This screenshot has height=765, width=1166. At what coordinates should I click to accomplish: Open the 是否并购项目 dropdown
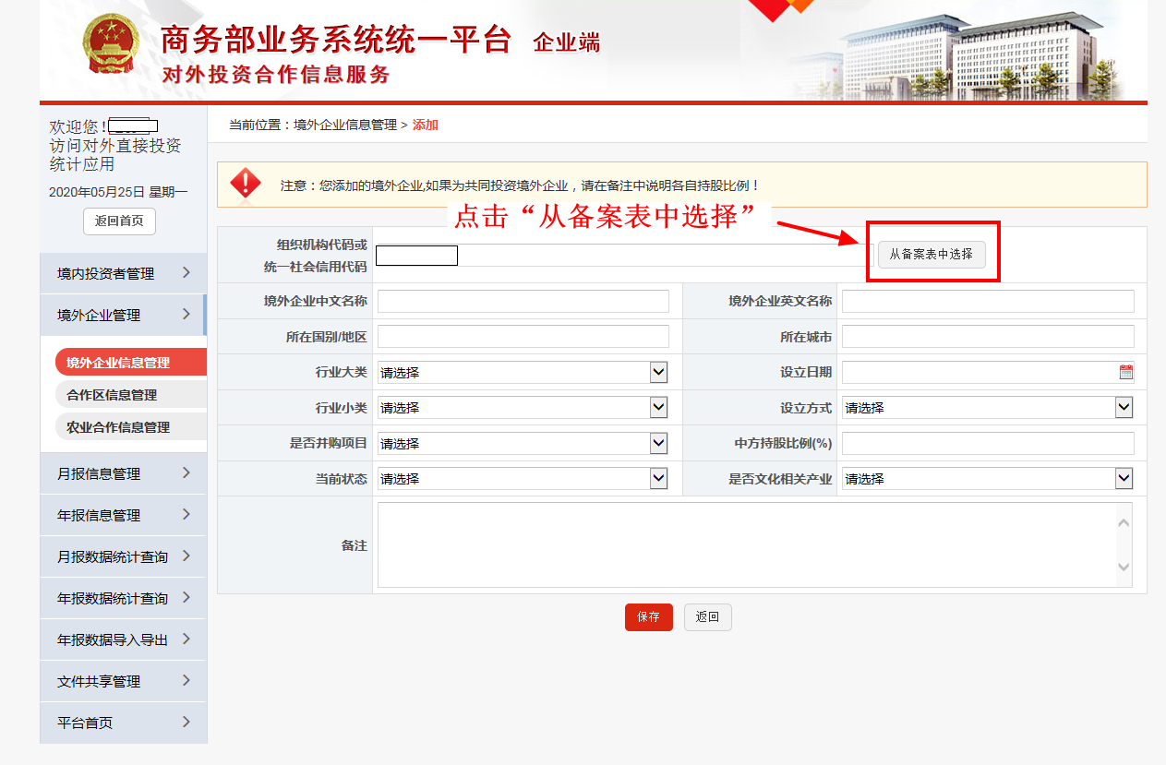[523, 443]
